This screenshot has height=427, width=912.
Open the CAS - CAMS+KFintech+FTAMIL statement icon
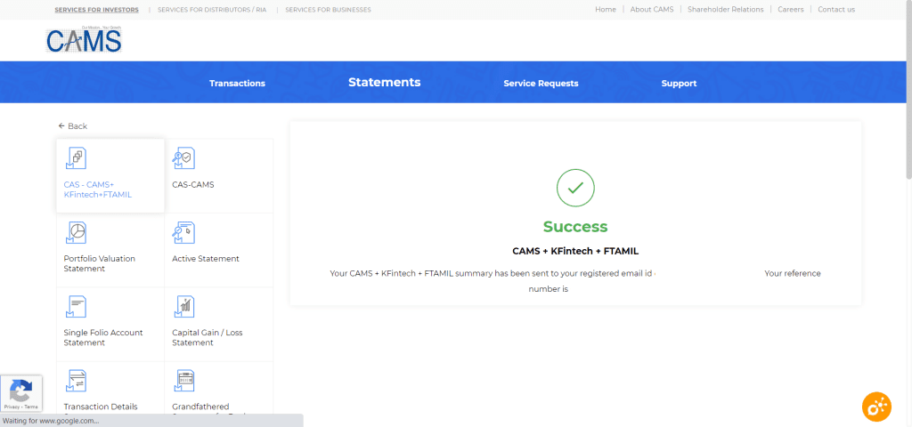(x=77, y=158)
